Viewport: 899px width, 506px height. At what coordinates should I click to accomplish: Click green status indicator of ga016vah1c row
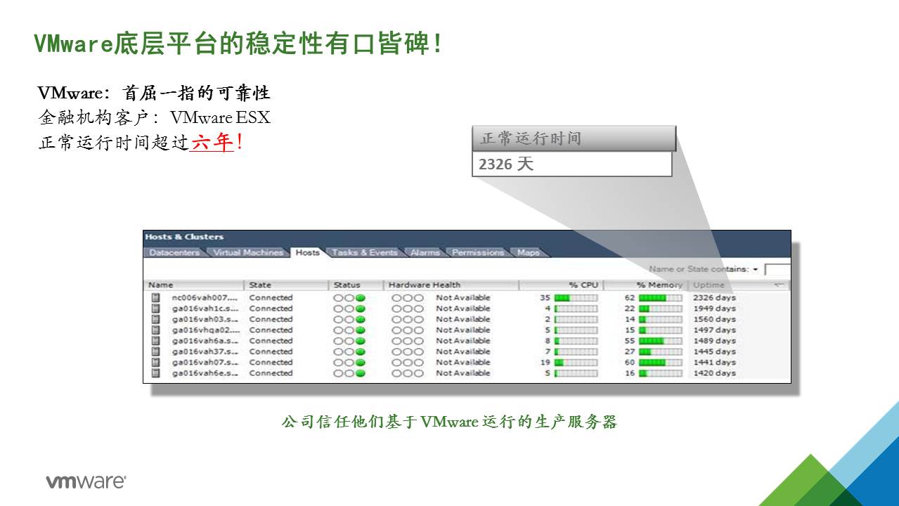(361, 309)
